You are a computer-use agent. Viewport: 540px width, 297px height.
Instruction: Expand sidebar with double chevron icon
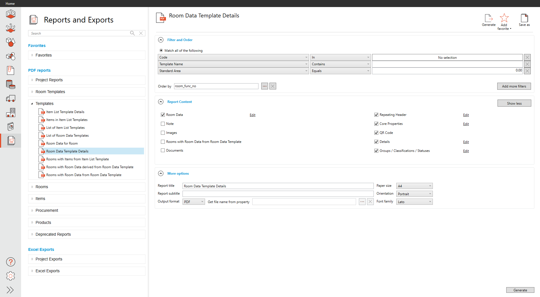10,290
